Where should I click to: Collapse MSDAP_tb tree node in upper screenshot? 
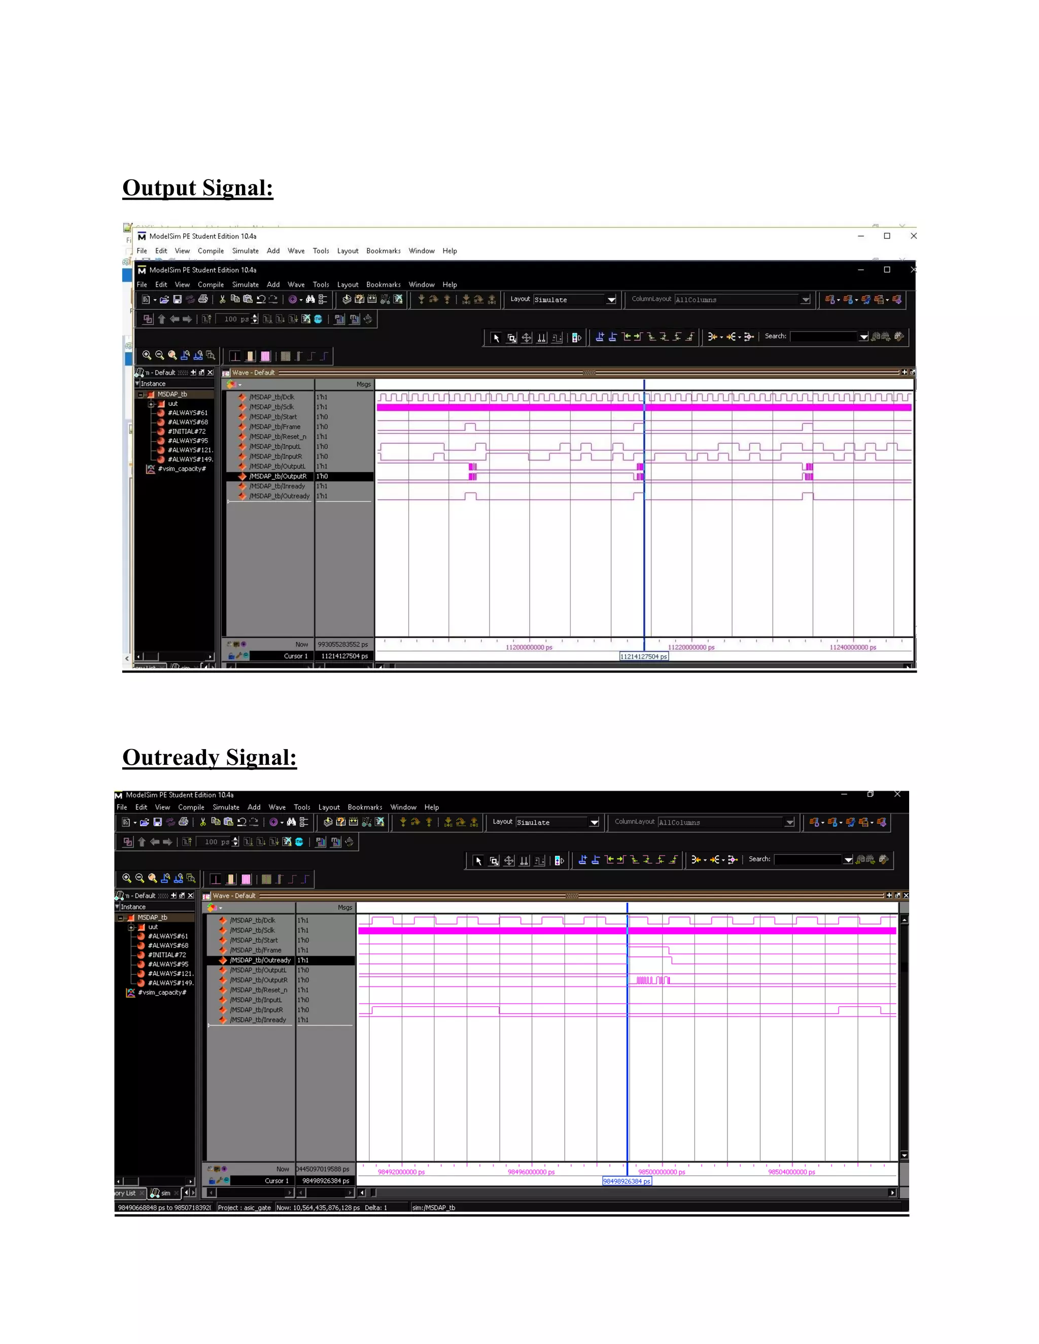click(141, 395)
